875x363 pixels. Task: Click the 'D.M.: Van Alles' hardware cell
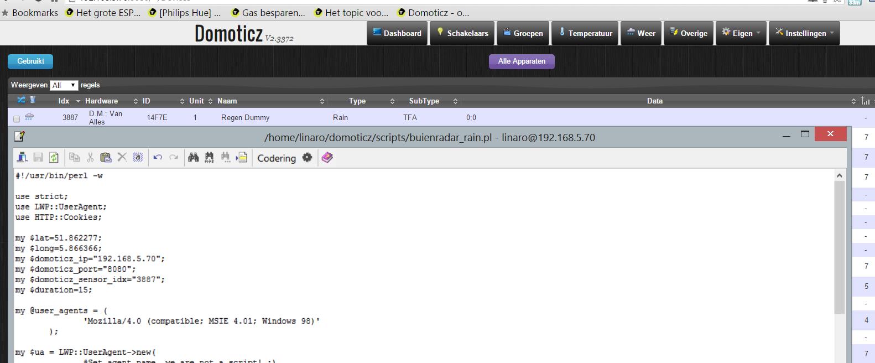pyautogui.click(x=106, y=117)
